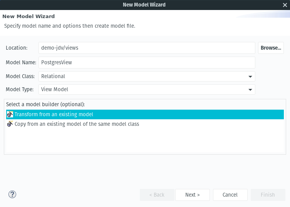
Task: Close the New Model Wizard dialog
Action: tap(285, 5)
